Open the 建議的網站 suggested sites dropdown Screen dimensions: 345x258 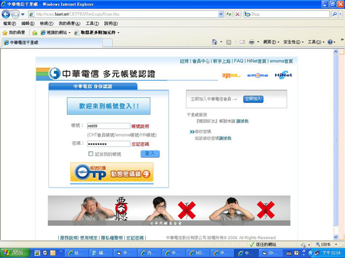[56, 33]
